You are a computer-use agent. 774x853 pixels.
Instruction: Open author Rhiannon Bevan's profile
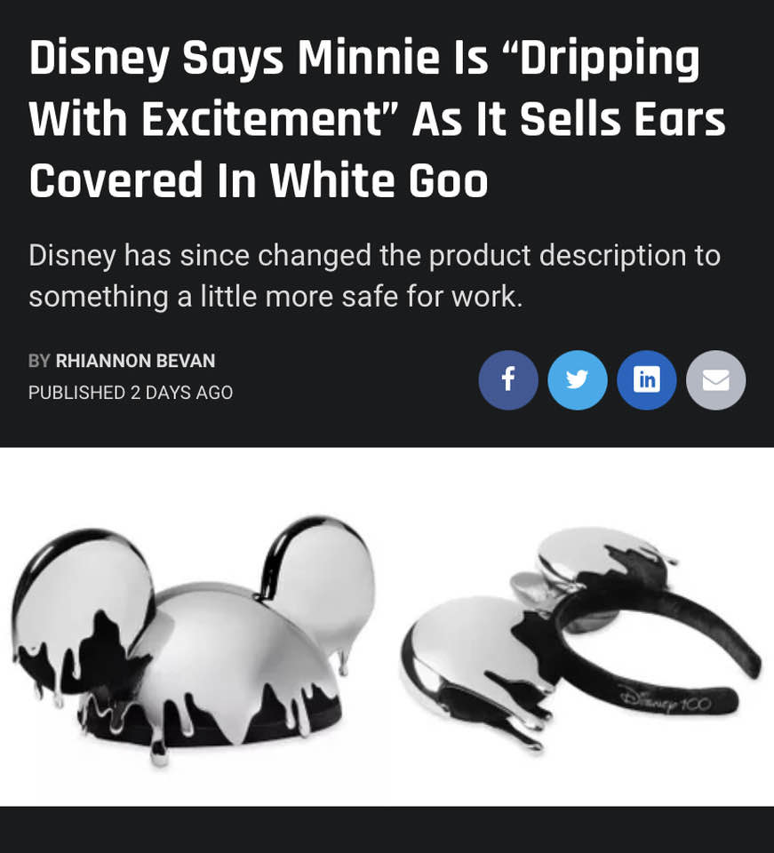(x=135, y=361)
